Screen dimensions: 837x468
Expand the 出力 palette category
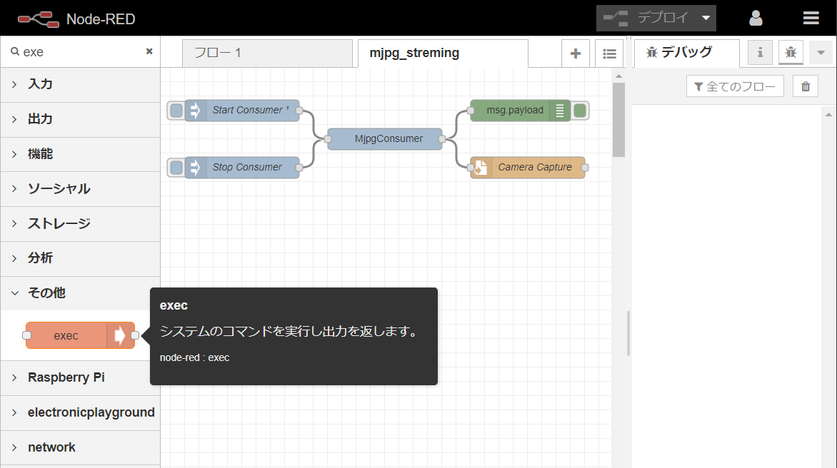[80, 119]
